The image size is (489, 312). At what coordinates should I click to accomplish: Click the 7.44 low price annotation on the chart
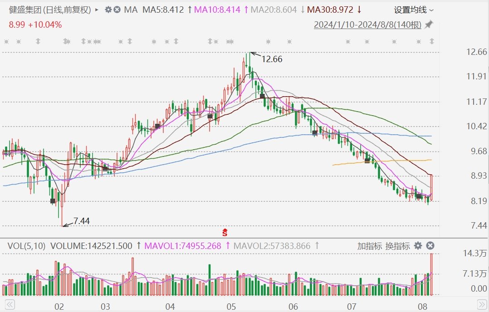point(82,221)
